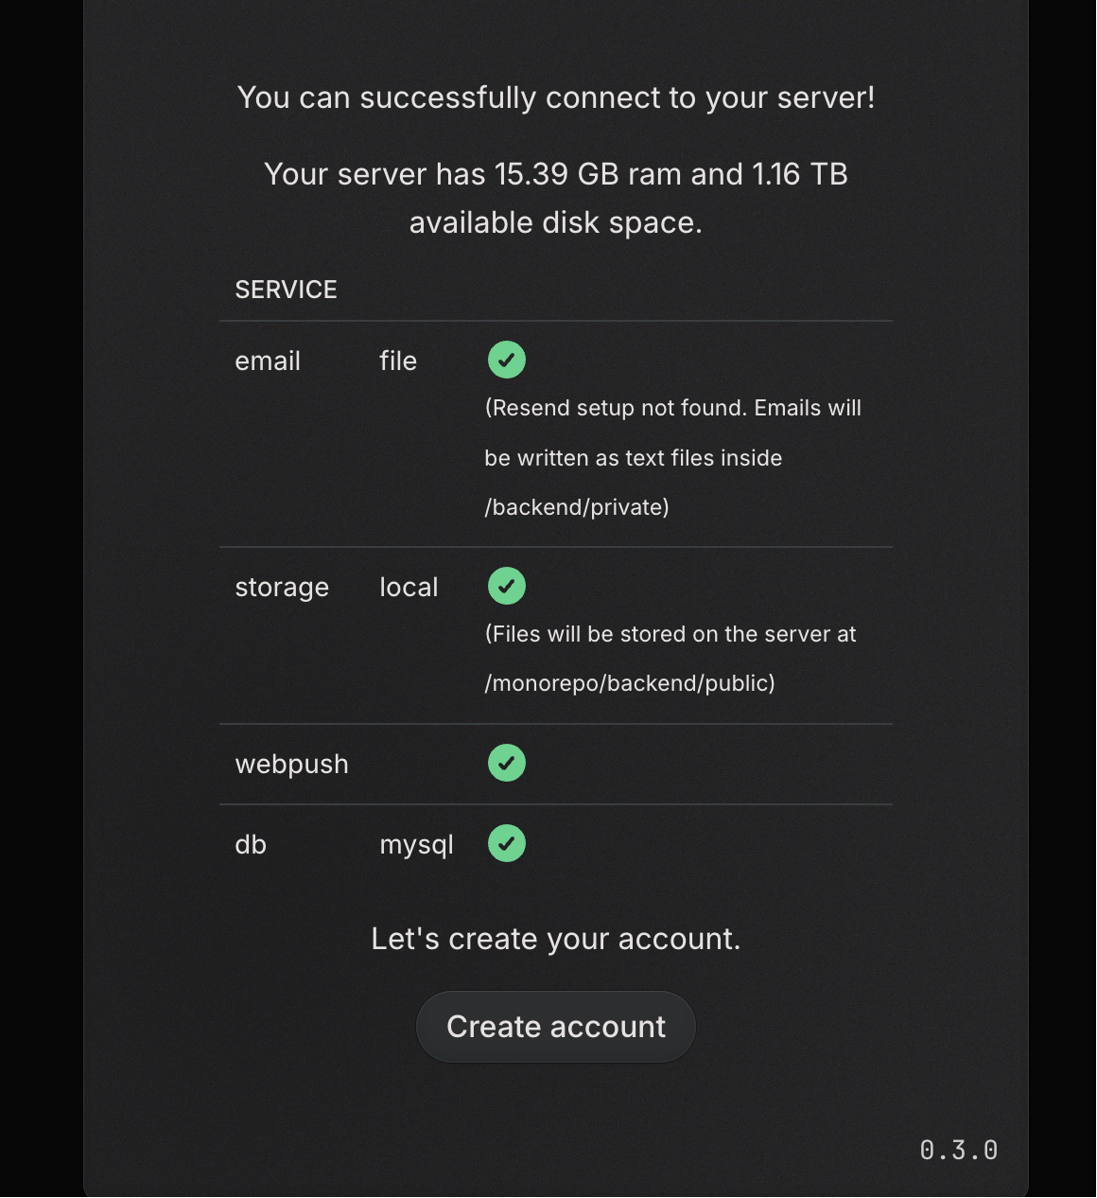Click the local provider text
Image resolution: width=1097 pixels, height=1198 pixels.
[409, 587]
